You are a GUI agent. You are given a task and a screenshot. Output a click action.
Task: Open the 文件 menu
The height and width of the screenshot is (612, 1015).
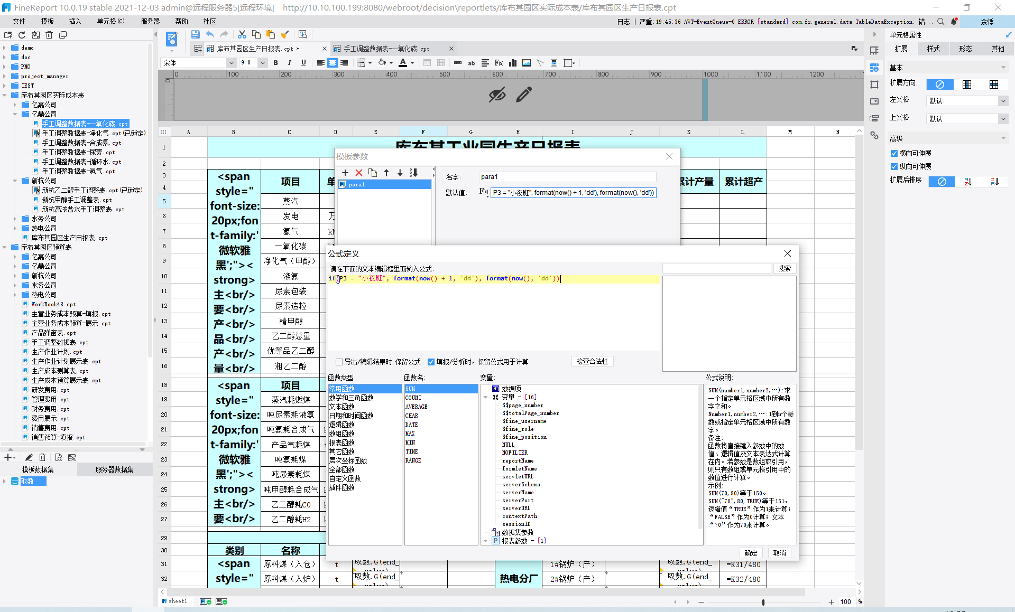point(19,21)
